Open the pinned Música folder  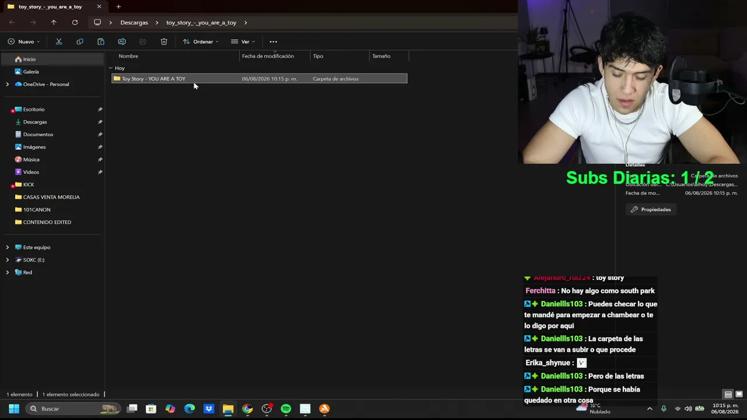click(53, 159)
